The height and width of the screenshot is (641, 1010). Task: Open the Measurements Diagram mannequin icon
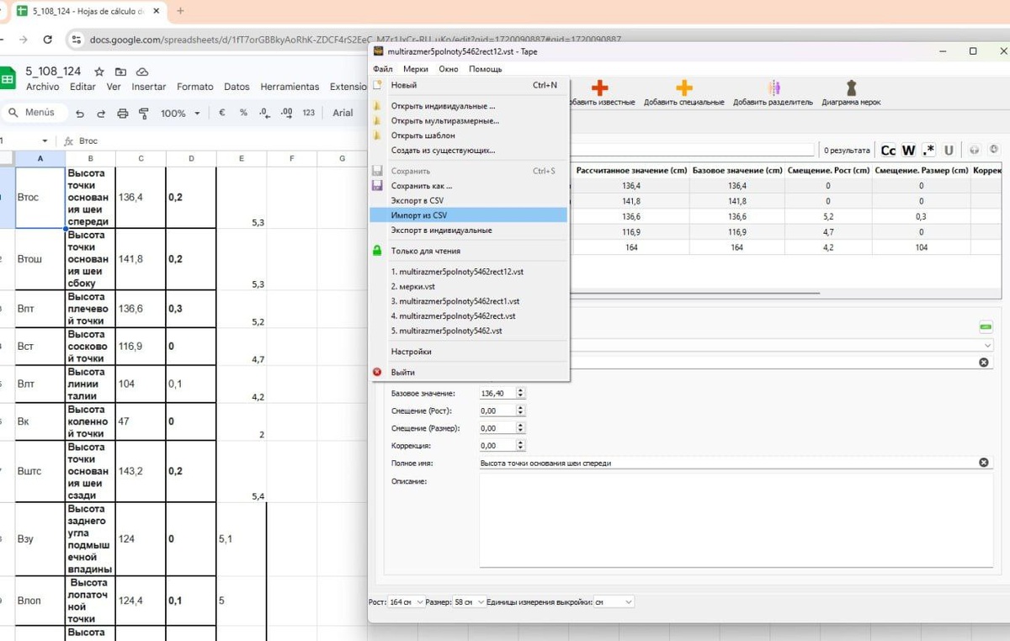851,88
